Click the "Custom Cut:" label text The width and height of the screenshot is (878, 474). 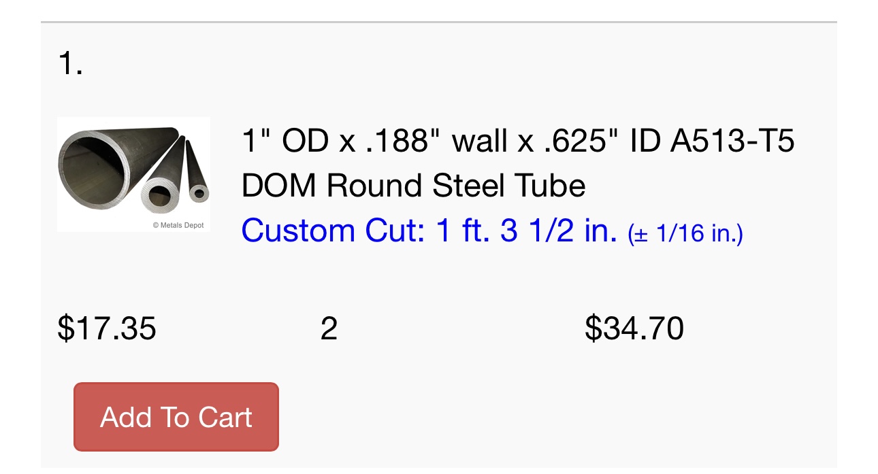334,231
